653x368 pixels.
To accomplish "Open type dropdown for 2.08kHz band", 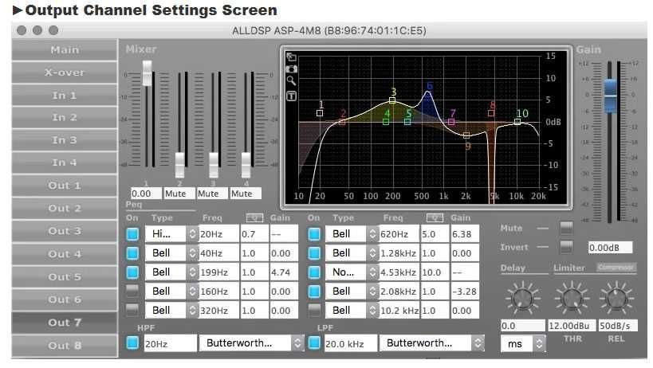I will [352, 291].
